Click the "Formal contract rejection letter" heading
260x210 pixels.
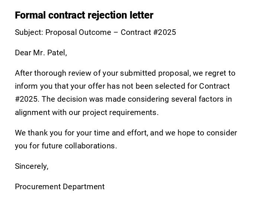click(84, 15)
